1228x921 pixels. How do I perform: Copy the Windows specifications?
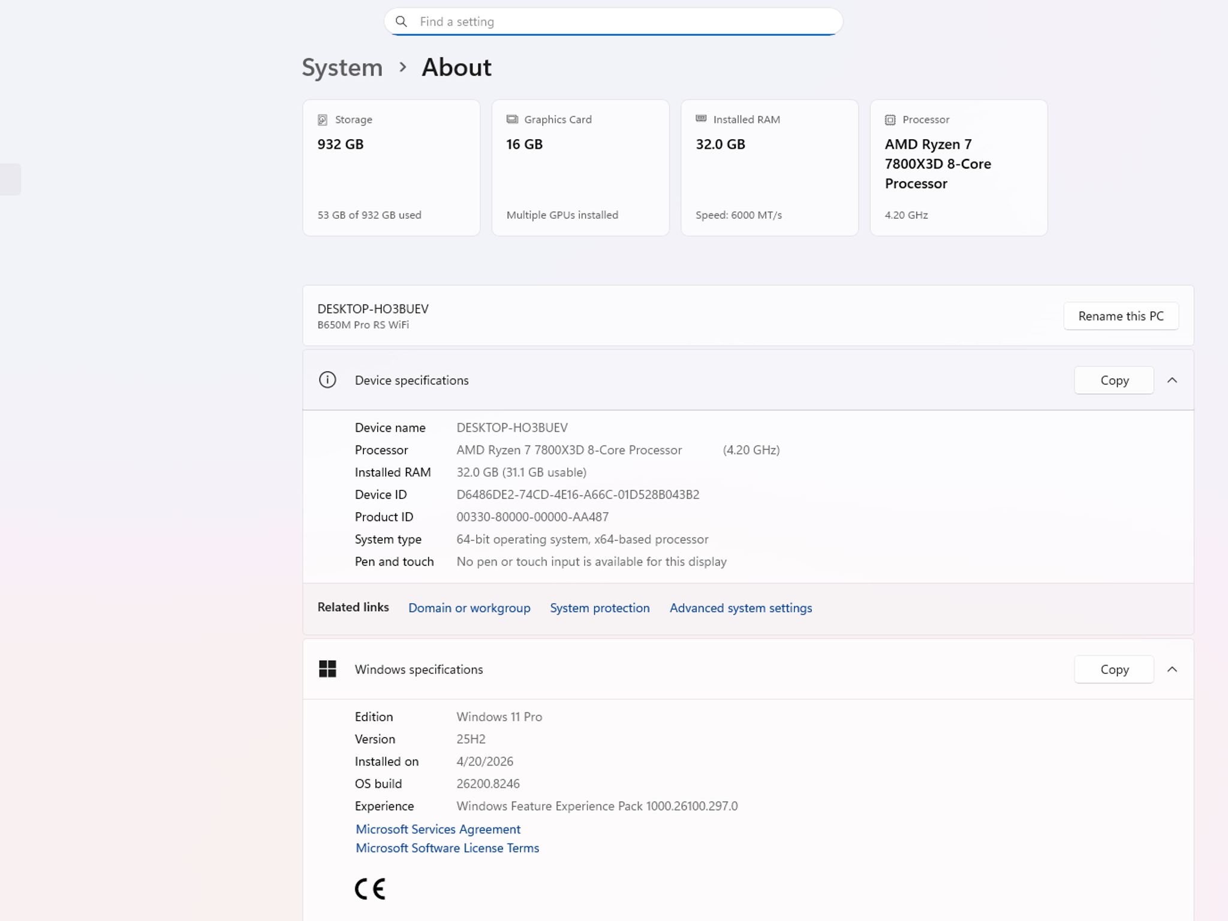point(1114,669)
